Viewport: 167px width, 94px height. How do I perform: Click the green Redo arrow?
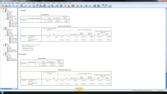29,6
